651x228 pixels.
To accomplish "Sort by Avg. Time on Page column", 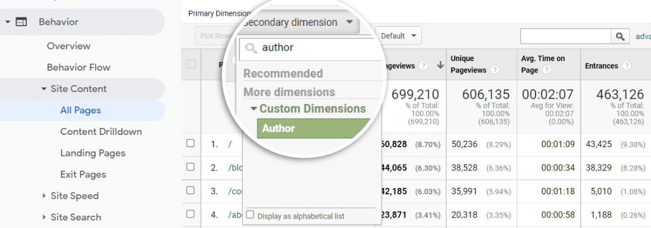I will 542,65.
